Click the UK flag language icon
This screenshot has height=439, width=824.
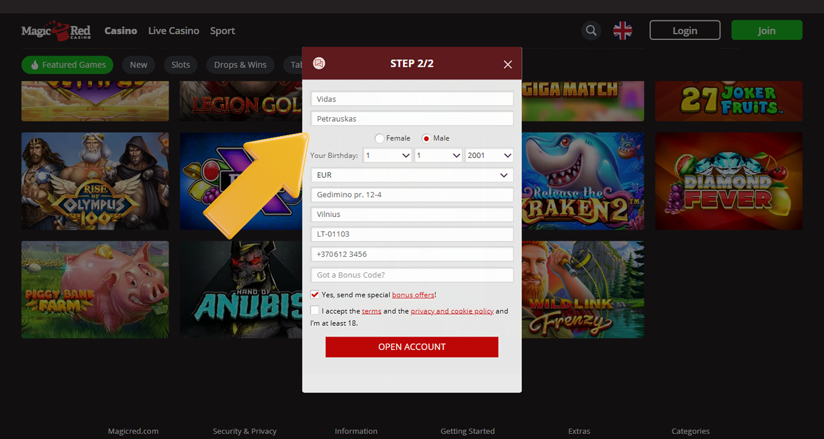click(x=622, y=31)
